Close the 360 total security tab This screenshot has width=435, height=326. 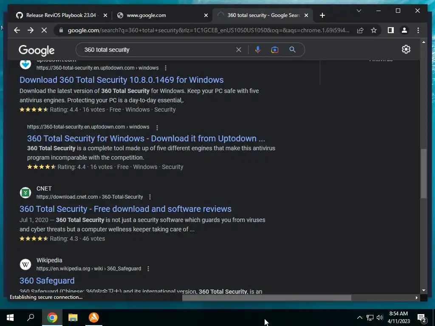coord(306,16)
